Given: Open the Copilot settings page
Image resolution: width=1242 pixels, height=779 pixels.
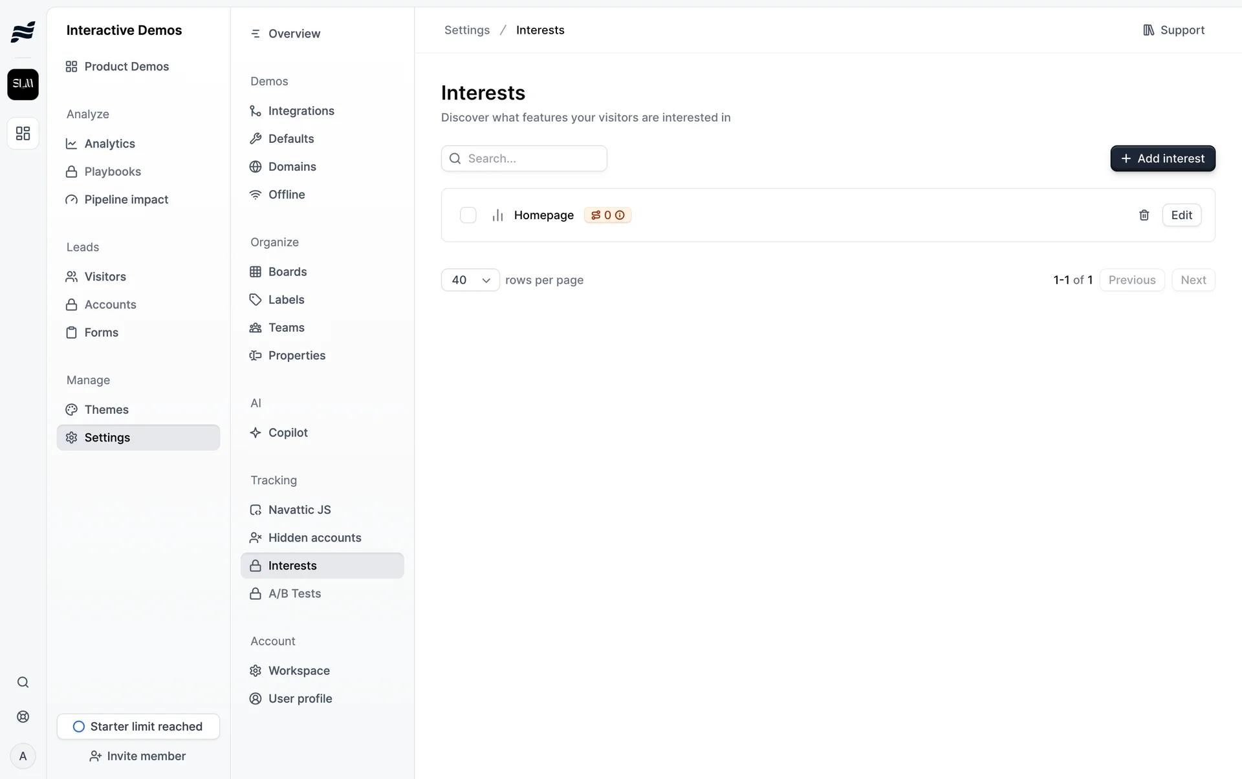Looking at the screenshot, I should point(288,432).
